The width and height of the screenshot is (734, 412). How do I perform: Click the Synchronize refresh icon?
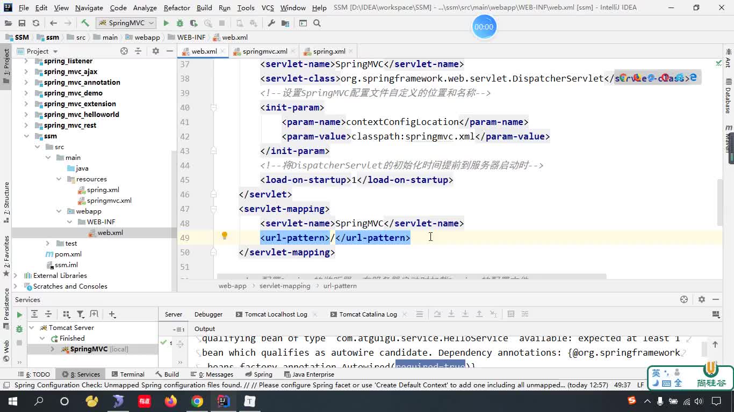point(36,23)
